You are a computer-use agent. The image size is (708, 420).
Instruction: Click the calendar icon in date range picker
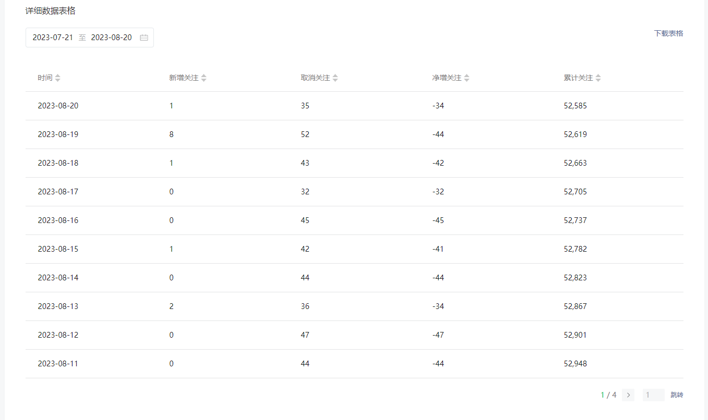coord(144,38)
